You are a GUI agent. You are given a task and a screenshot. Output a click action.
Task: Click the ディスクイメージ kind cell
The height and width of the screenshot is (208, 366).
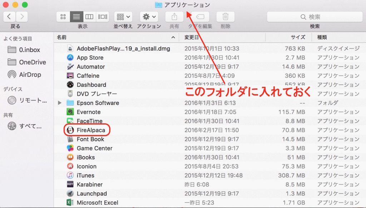[x=338, y=49]
